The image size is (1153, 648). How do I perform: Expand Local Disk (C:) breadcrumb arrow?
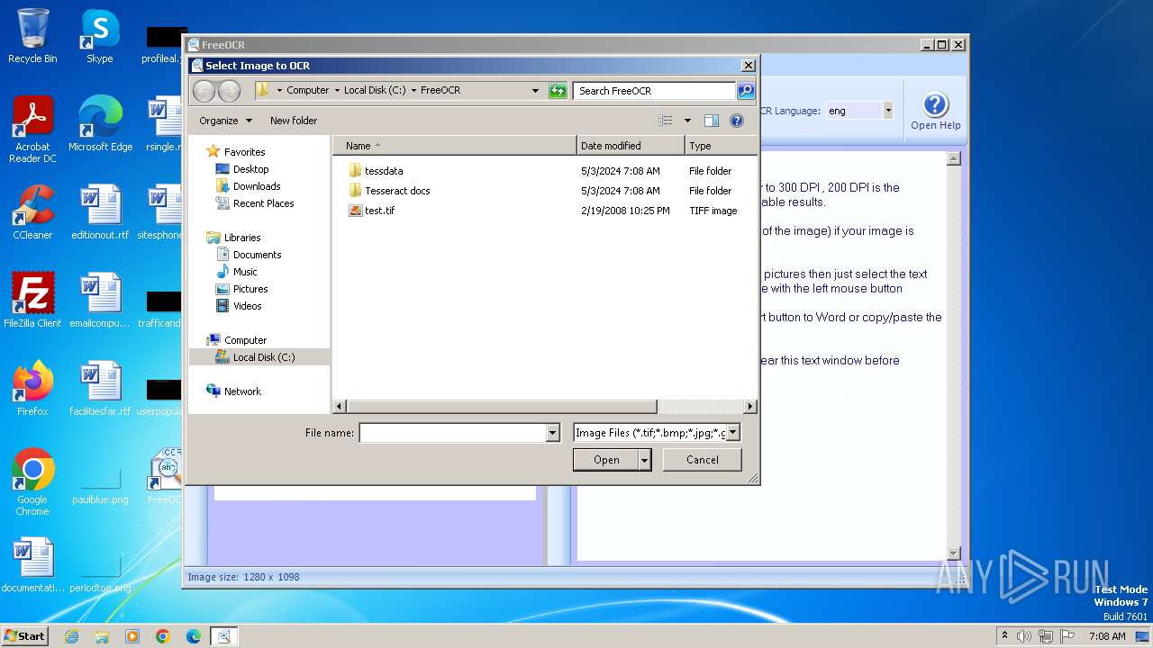click(x=413, y=91)
